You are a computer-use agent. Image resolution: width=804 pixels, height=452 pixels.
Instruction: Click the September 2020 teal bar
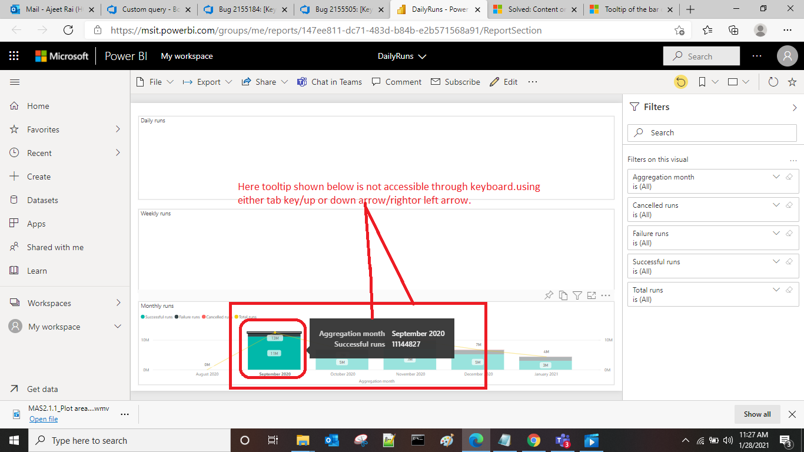[274, 352]
